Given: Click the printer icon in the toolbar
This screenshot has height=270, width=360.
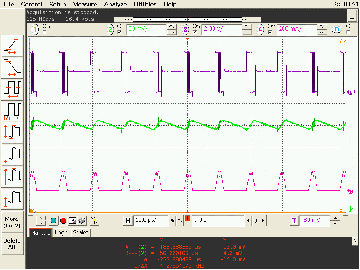Looking at the screenshot, I should tap(82, 221).
